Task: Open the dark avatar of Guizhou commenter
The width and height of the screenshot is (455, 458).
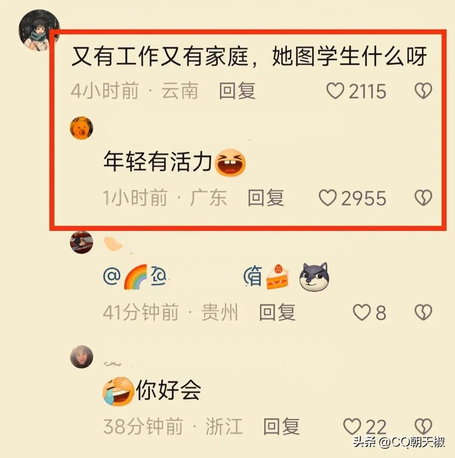Action: (81, 242)
